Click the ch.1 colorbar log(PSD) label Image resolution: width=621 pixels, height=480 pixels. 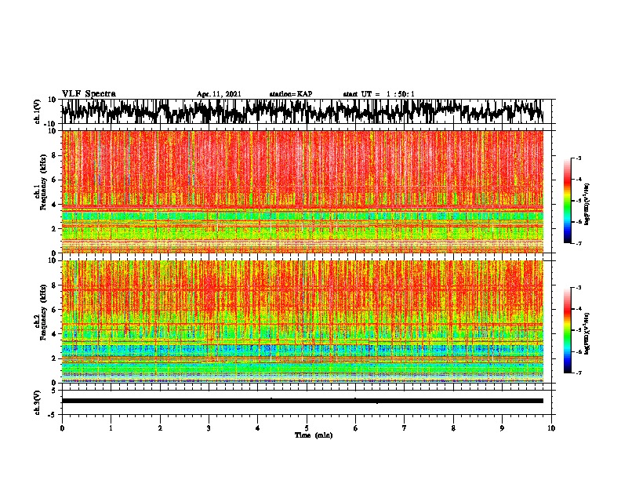point(587,204)
